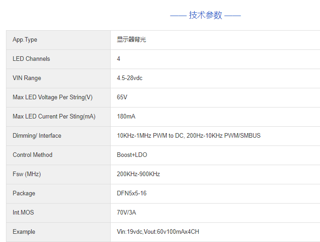Click the DFN5x5-16 package value
The height and width of the screenshot is (242, 320).
pos(132,194)
